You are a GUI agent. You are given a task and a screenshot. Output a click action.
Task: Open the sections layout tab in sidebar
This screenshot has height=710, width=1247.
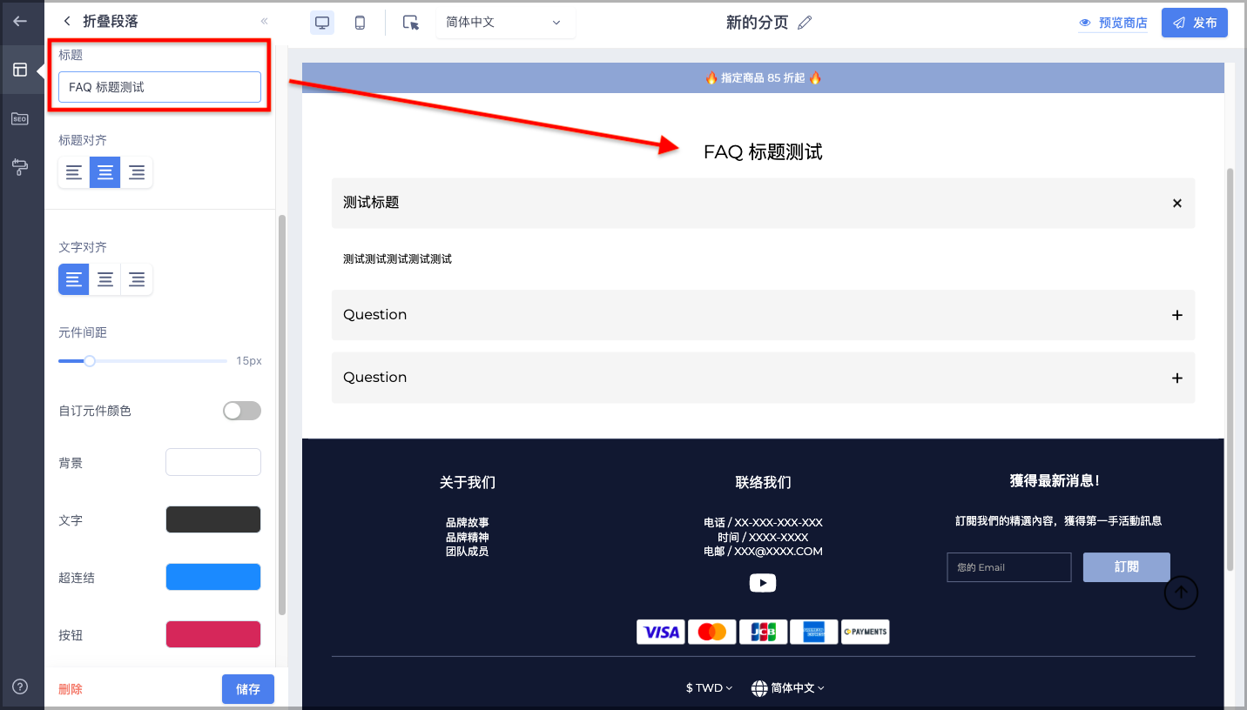tap(20, 70)
